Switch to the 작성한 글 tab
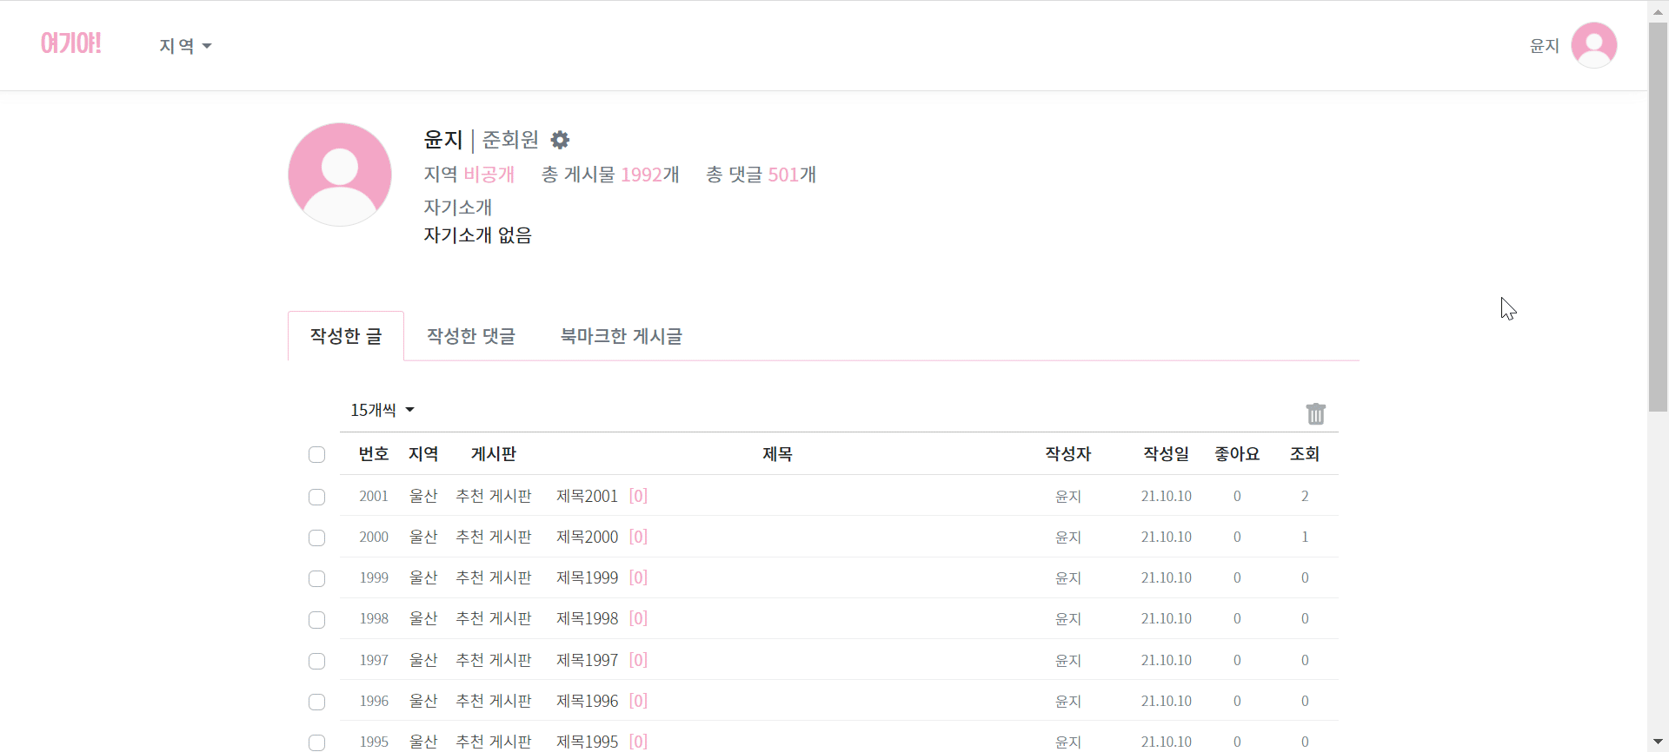Screen dimensions: 1669x752 coord(346,336)
